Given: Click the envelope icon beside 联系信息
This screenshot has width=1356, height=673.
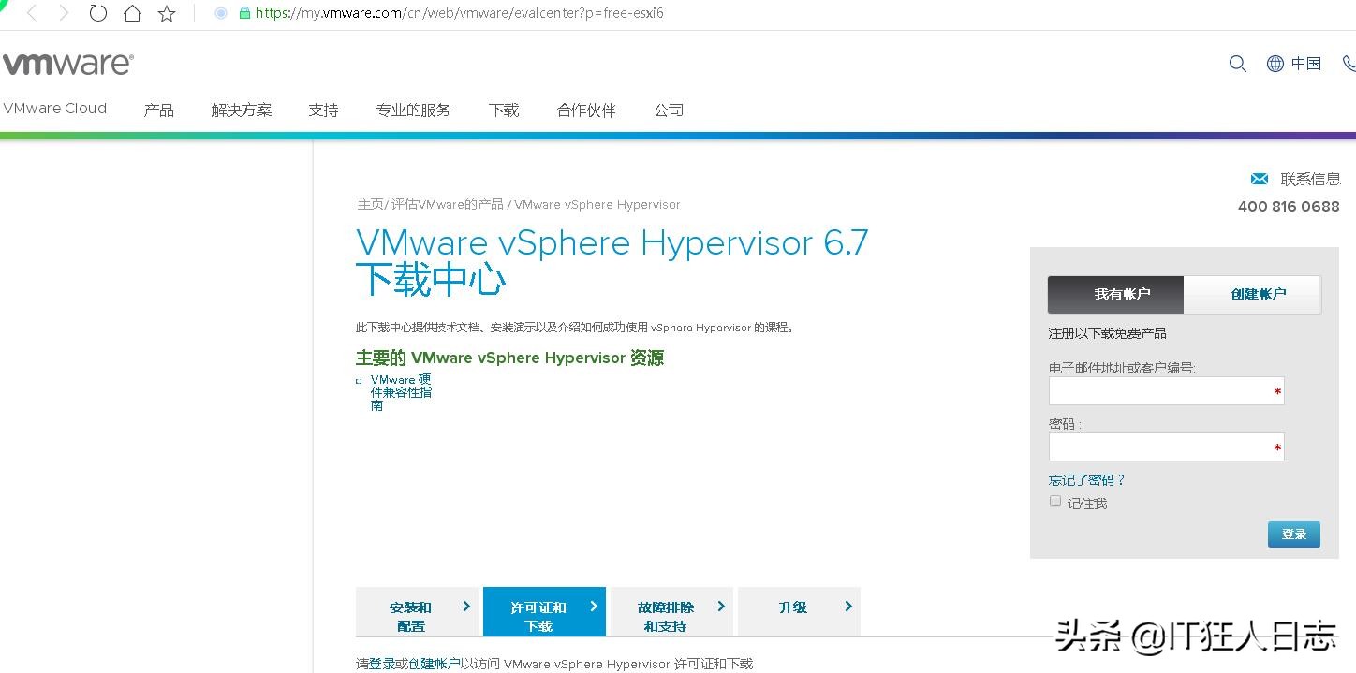Looking at the screenshot, I should click(1259, 178).
